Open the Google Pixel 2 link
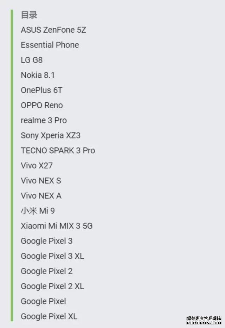Image resolution: width=225 pixels, height=328 pixels. (x=47, y=271)
